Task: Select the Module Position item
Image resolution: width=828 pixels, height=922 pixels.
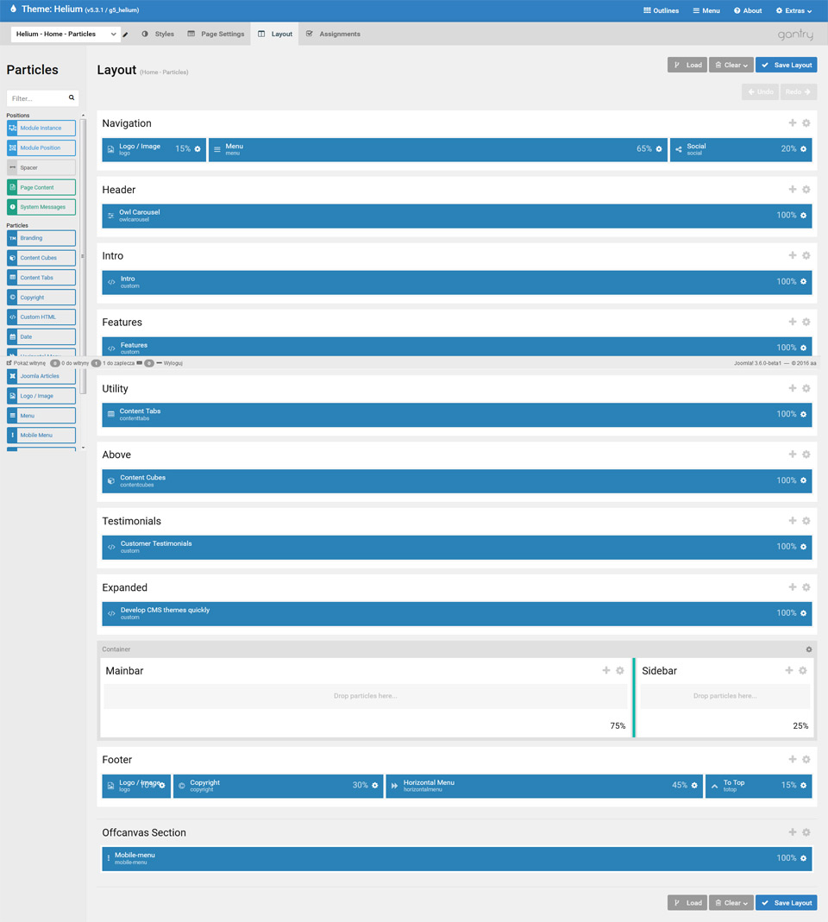Action: [41, 148]
